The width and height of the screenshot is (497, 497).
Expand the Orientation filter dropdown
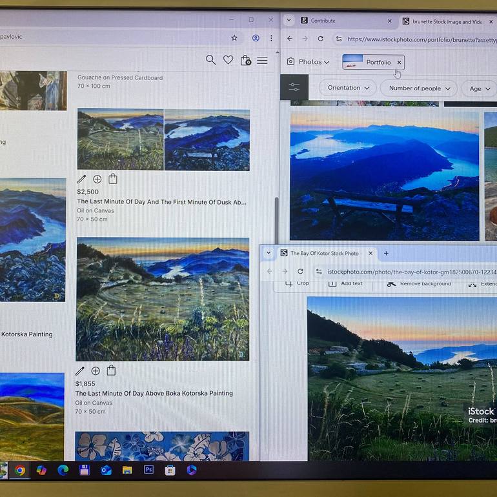pyautogui.click(x=348, y=88)
